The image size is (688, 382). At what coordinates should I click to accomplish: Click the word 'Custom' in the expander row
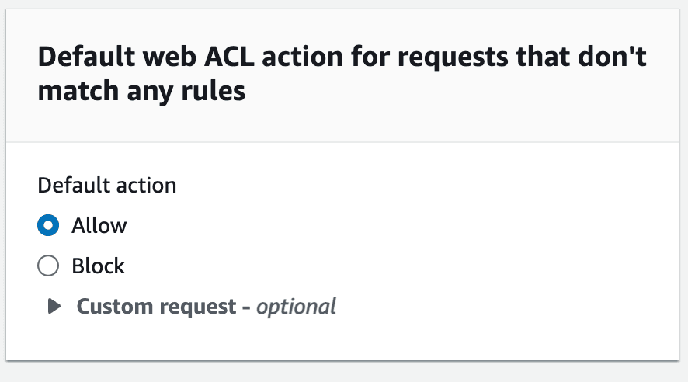pyautogui.click(x=113, y=307)
